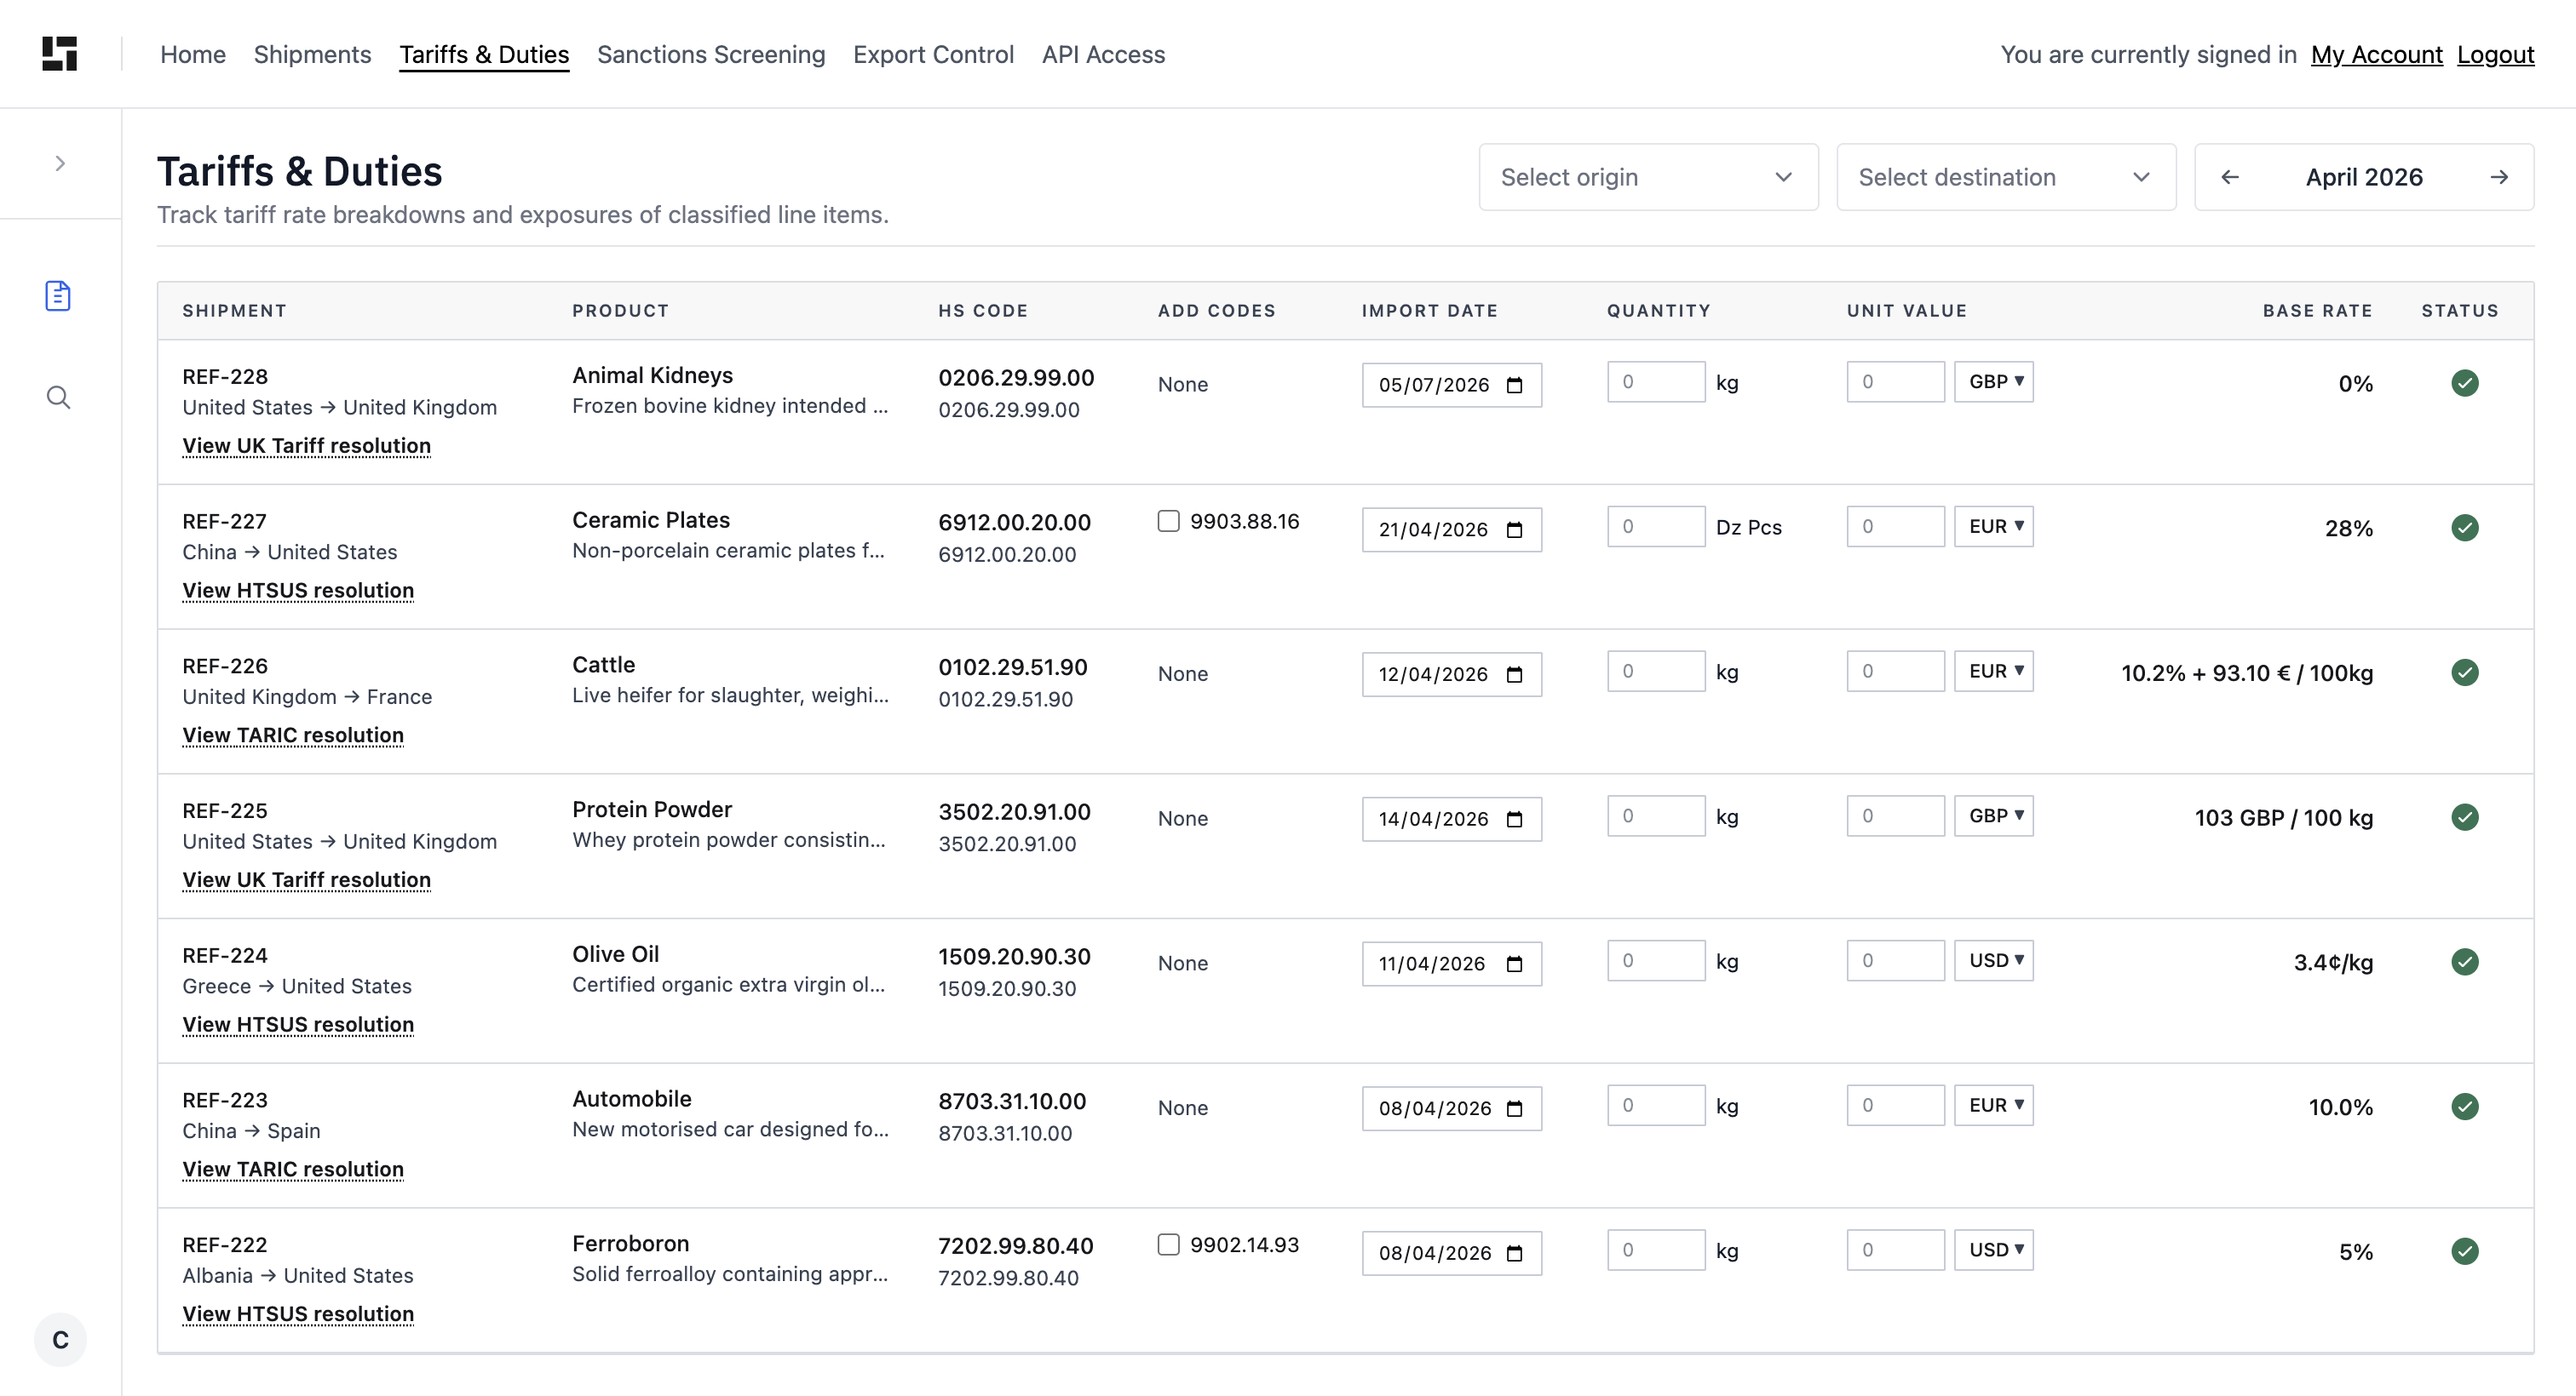
Task: Open Sanctions Screening in the navbar
Action: 711,54
